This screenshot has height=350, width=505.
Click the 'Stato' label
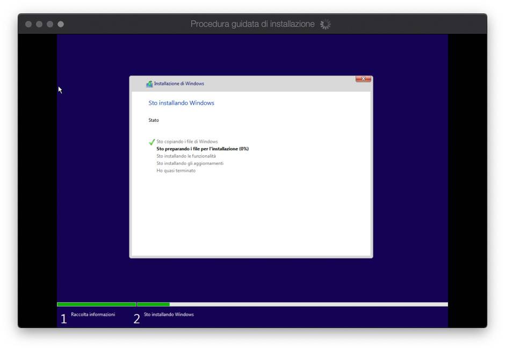click(x=154, y=120)
